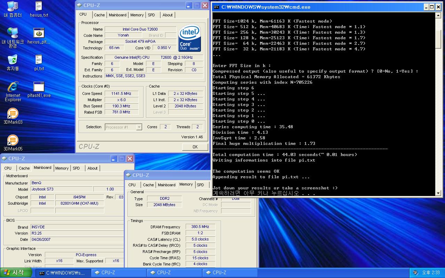The image size is (445, 278).
Task: Open My Network Places desktop icon
Action: (x=13, y=38)
